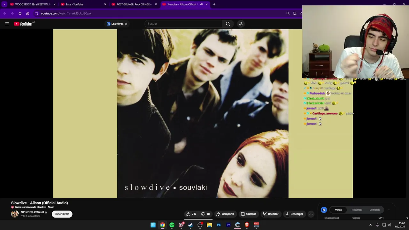This screenshot has height=230, width=409.
Task: Click the VPH label in analytics panel
Action: [x=381, y=218]
